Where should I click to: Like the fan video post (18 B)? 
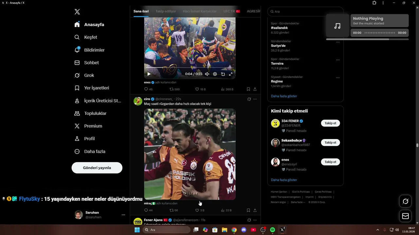click(x=200, y=89)
